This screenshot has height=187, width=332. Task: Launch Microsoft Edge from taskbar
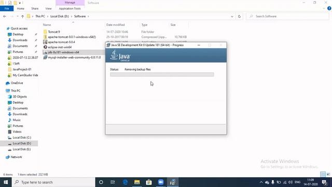point(125,182)
